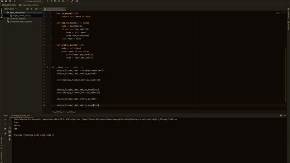Select the singly_linked_list tab in Run panel
This screenshot has width=290, height=163.
(21, 115)
